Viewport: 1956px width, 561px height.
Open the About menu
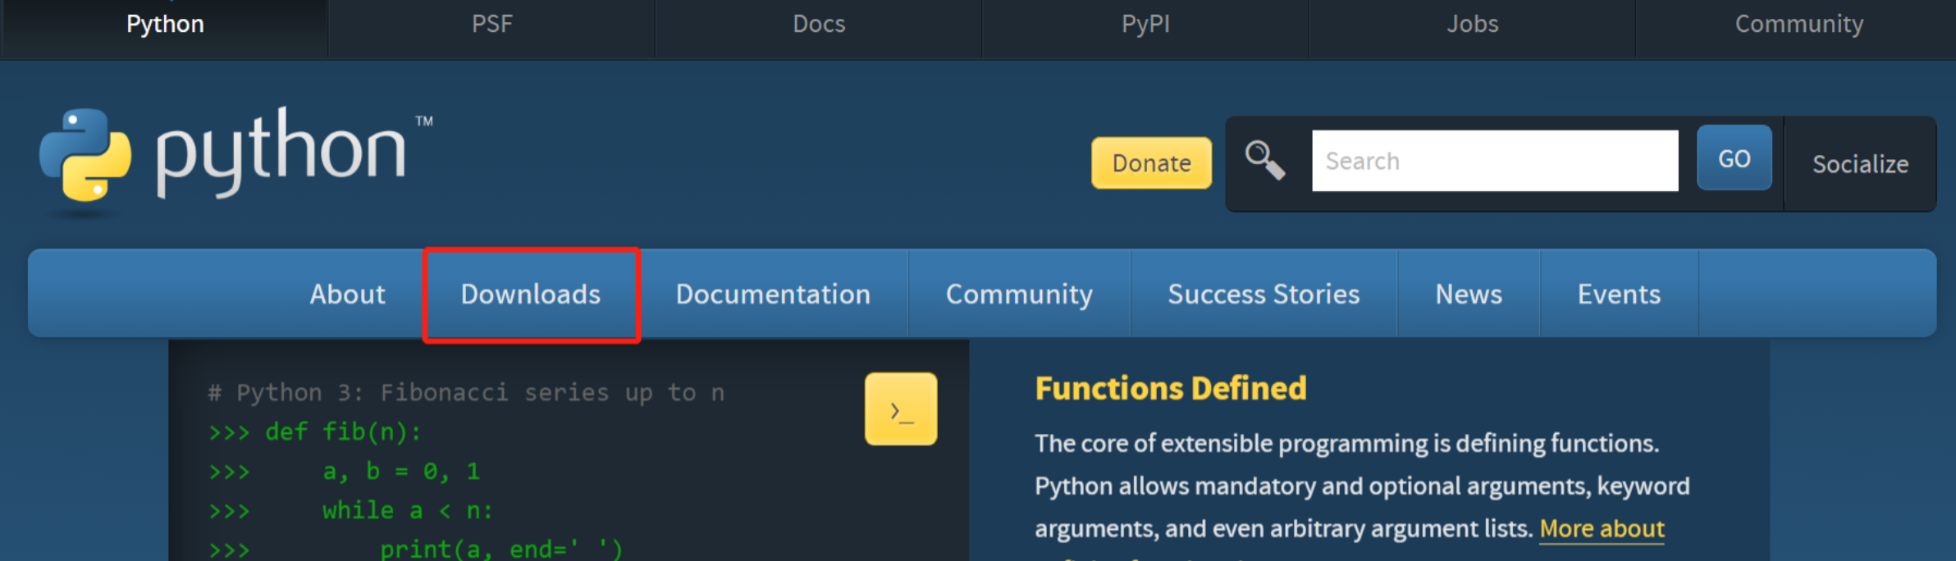tap(347, 294)
